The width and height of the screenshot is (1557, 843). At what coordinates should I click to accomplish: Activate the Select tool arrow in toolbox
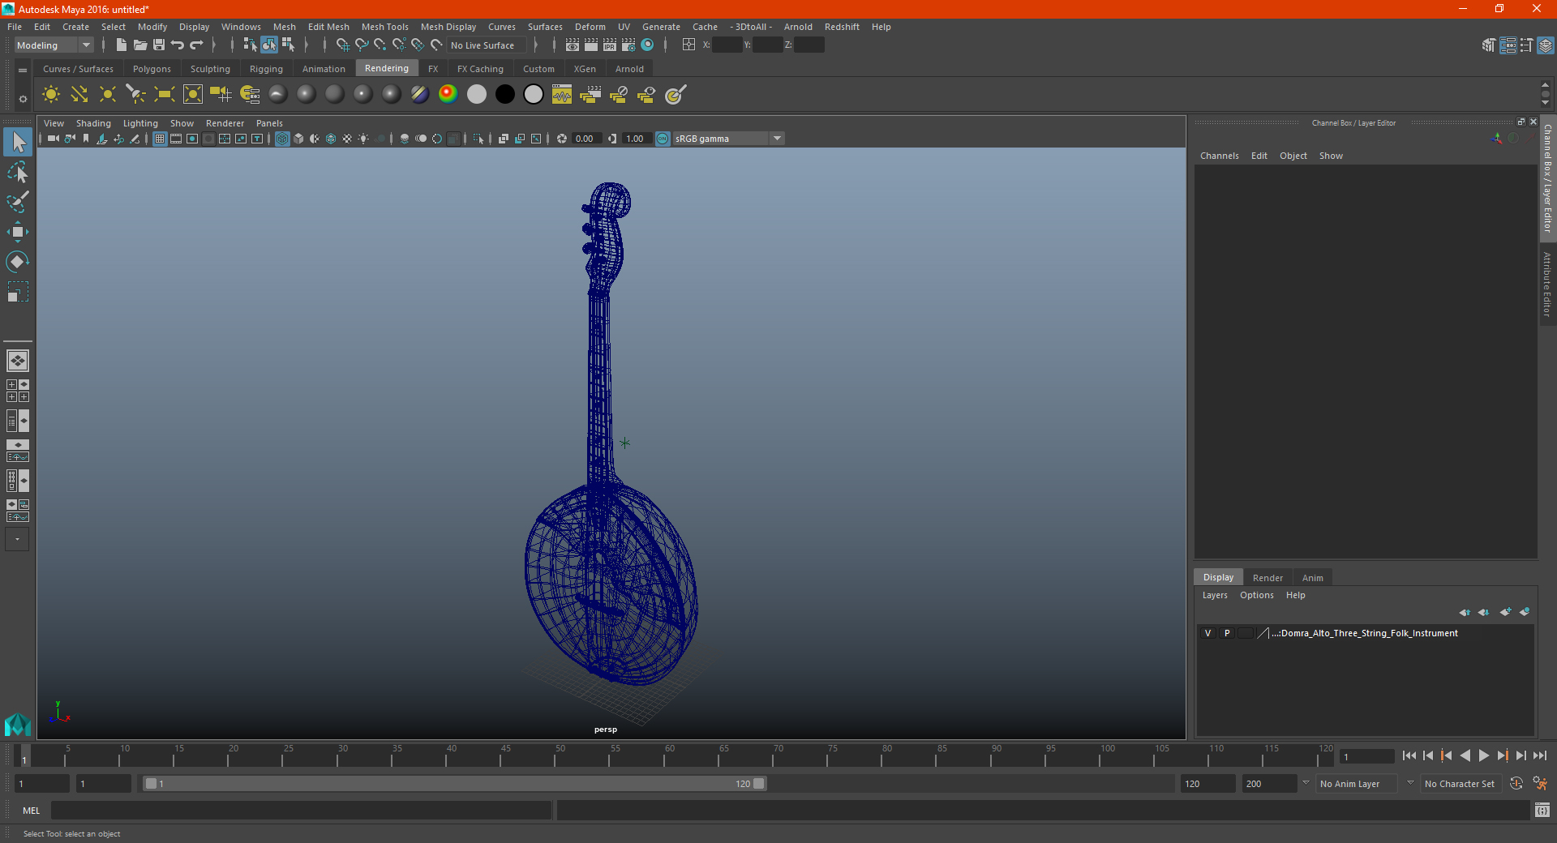coord(18,143)
